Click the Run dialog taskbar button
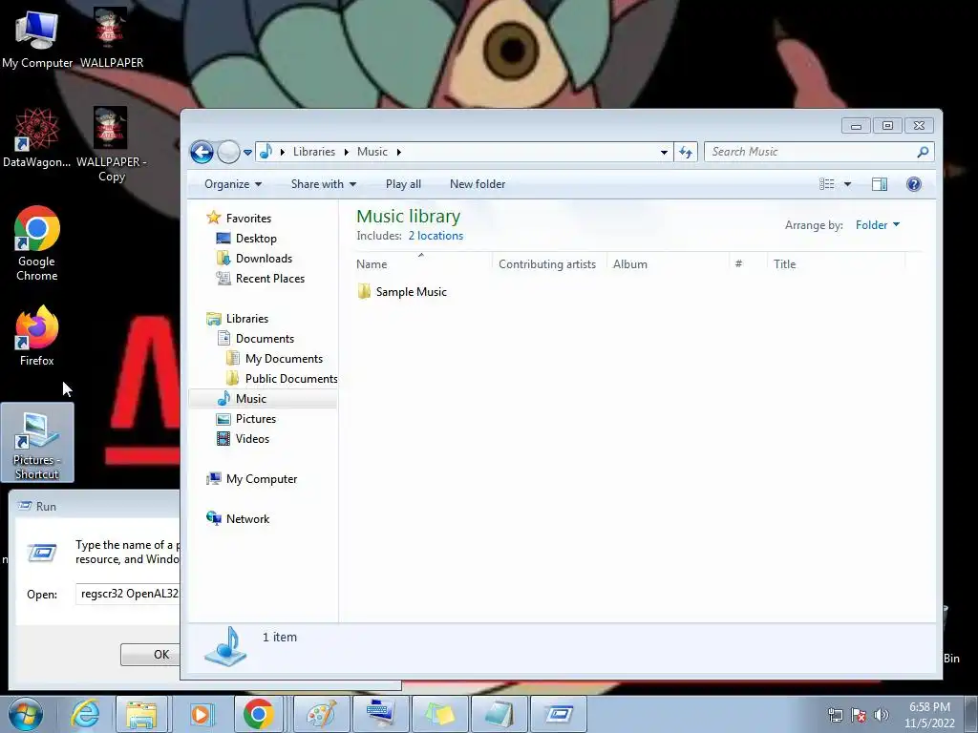 (560, 714)
